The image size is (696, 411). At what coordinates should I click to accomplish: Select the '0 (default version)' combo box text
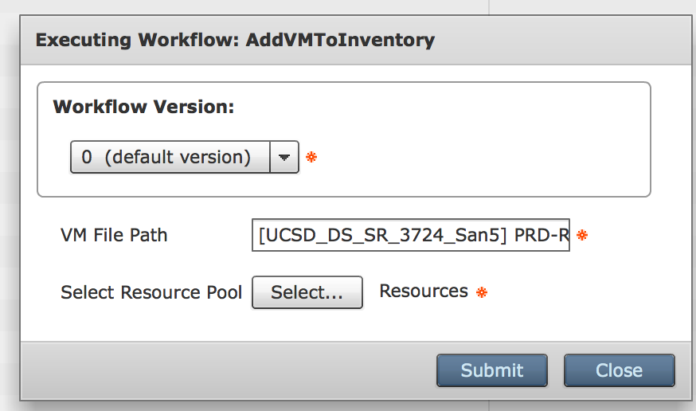tap(166, 157)
